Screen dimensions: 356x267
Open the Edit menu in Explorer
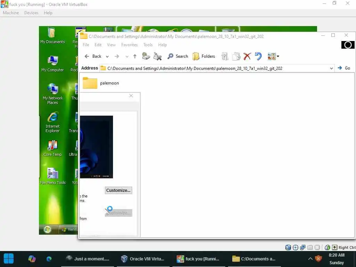(98, 45)
